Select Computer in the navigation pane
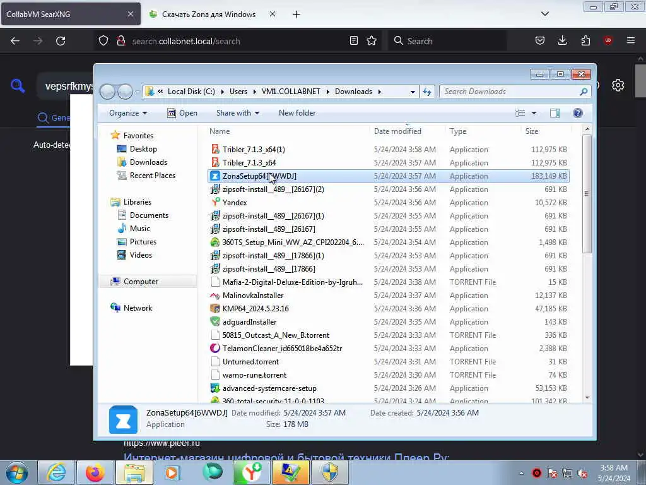Viewport: 646px width, 485px height. pos(141,282)
